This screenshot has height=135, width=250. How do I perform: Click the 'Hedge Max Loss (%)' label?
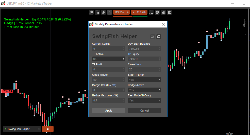(x=105, y=95)
